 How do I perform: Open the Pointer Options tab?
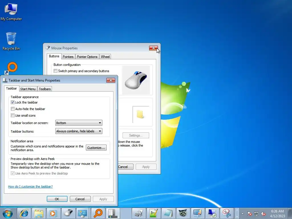click(x=87, y=57)
